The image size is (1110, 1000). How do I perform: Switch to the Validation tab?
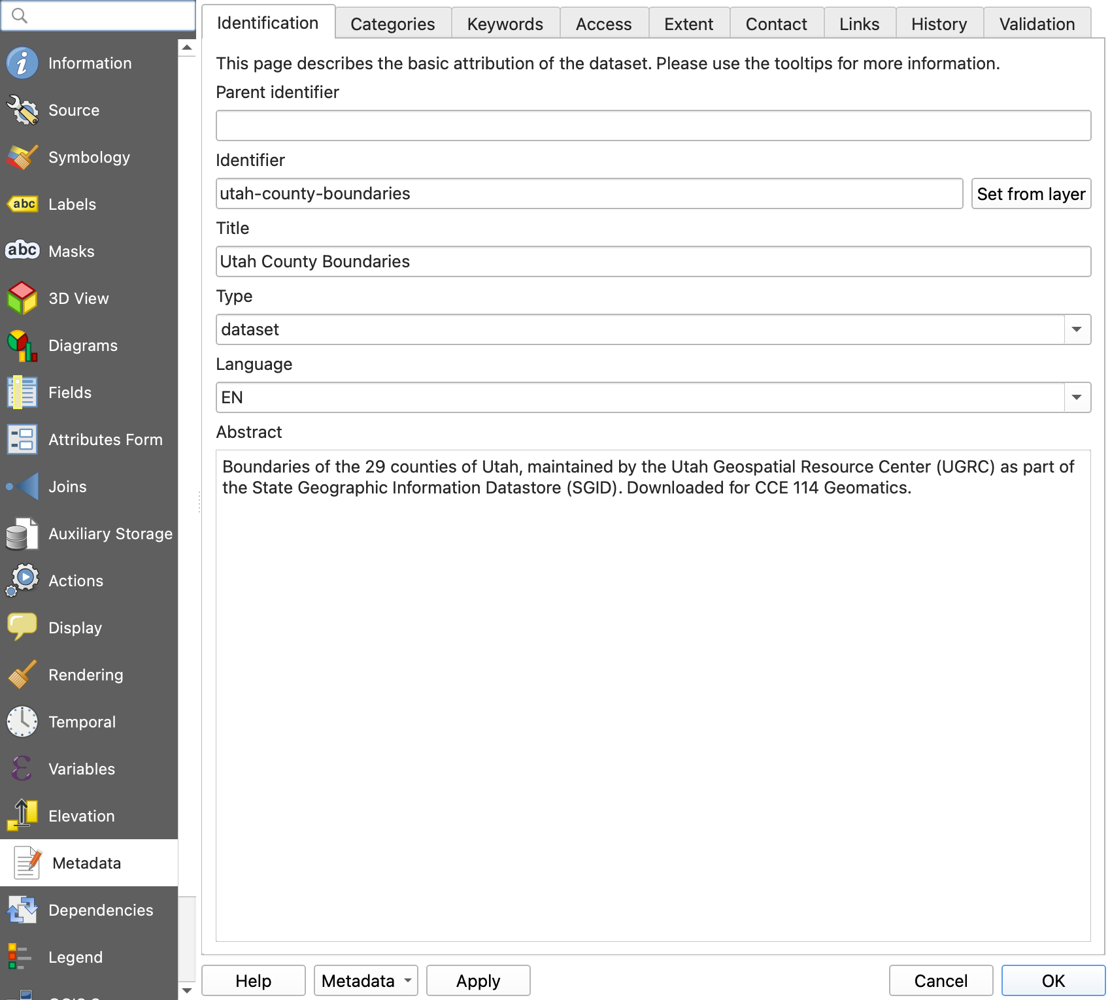[1037, 24]
